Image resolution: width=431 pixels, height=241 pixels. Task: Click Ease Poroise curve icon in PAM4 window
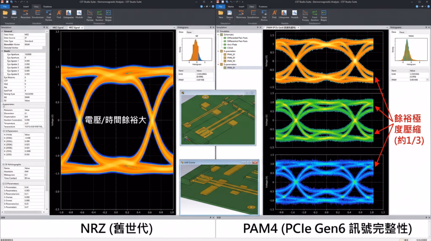point(306,13)
